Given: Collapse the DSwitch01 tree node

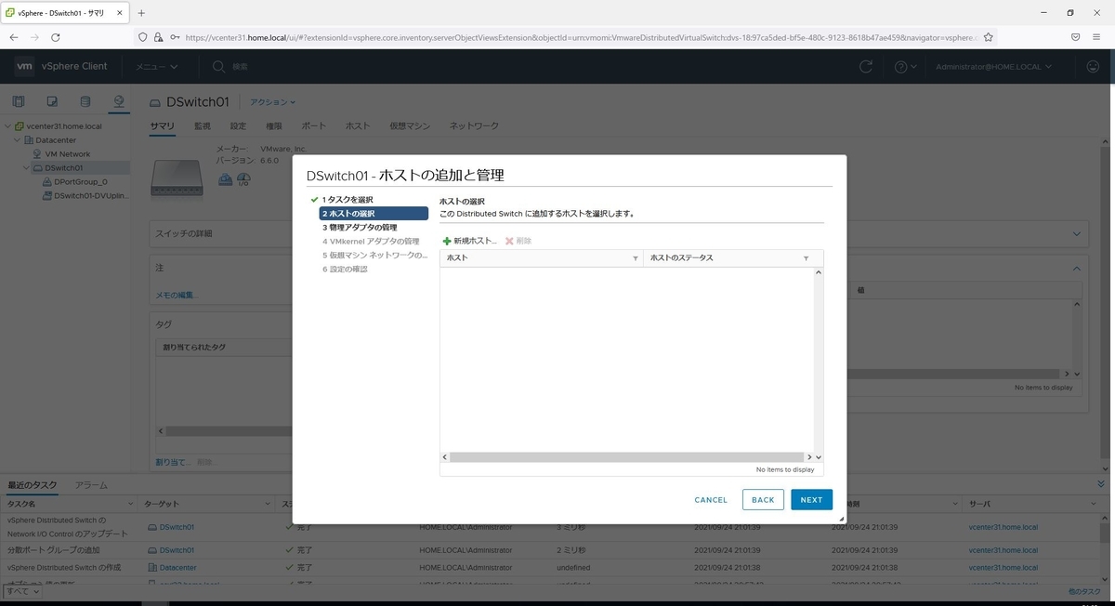Looking at the screenshot, I should (26, 168).
